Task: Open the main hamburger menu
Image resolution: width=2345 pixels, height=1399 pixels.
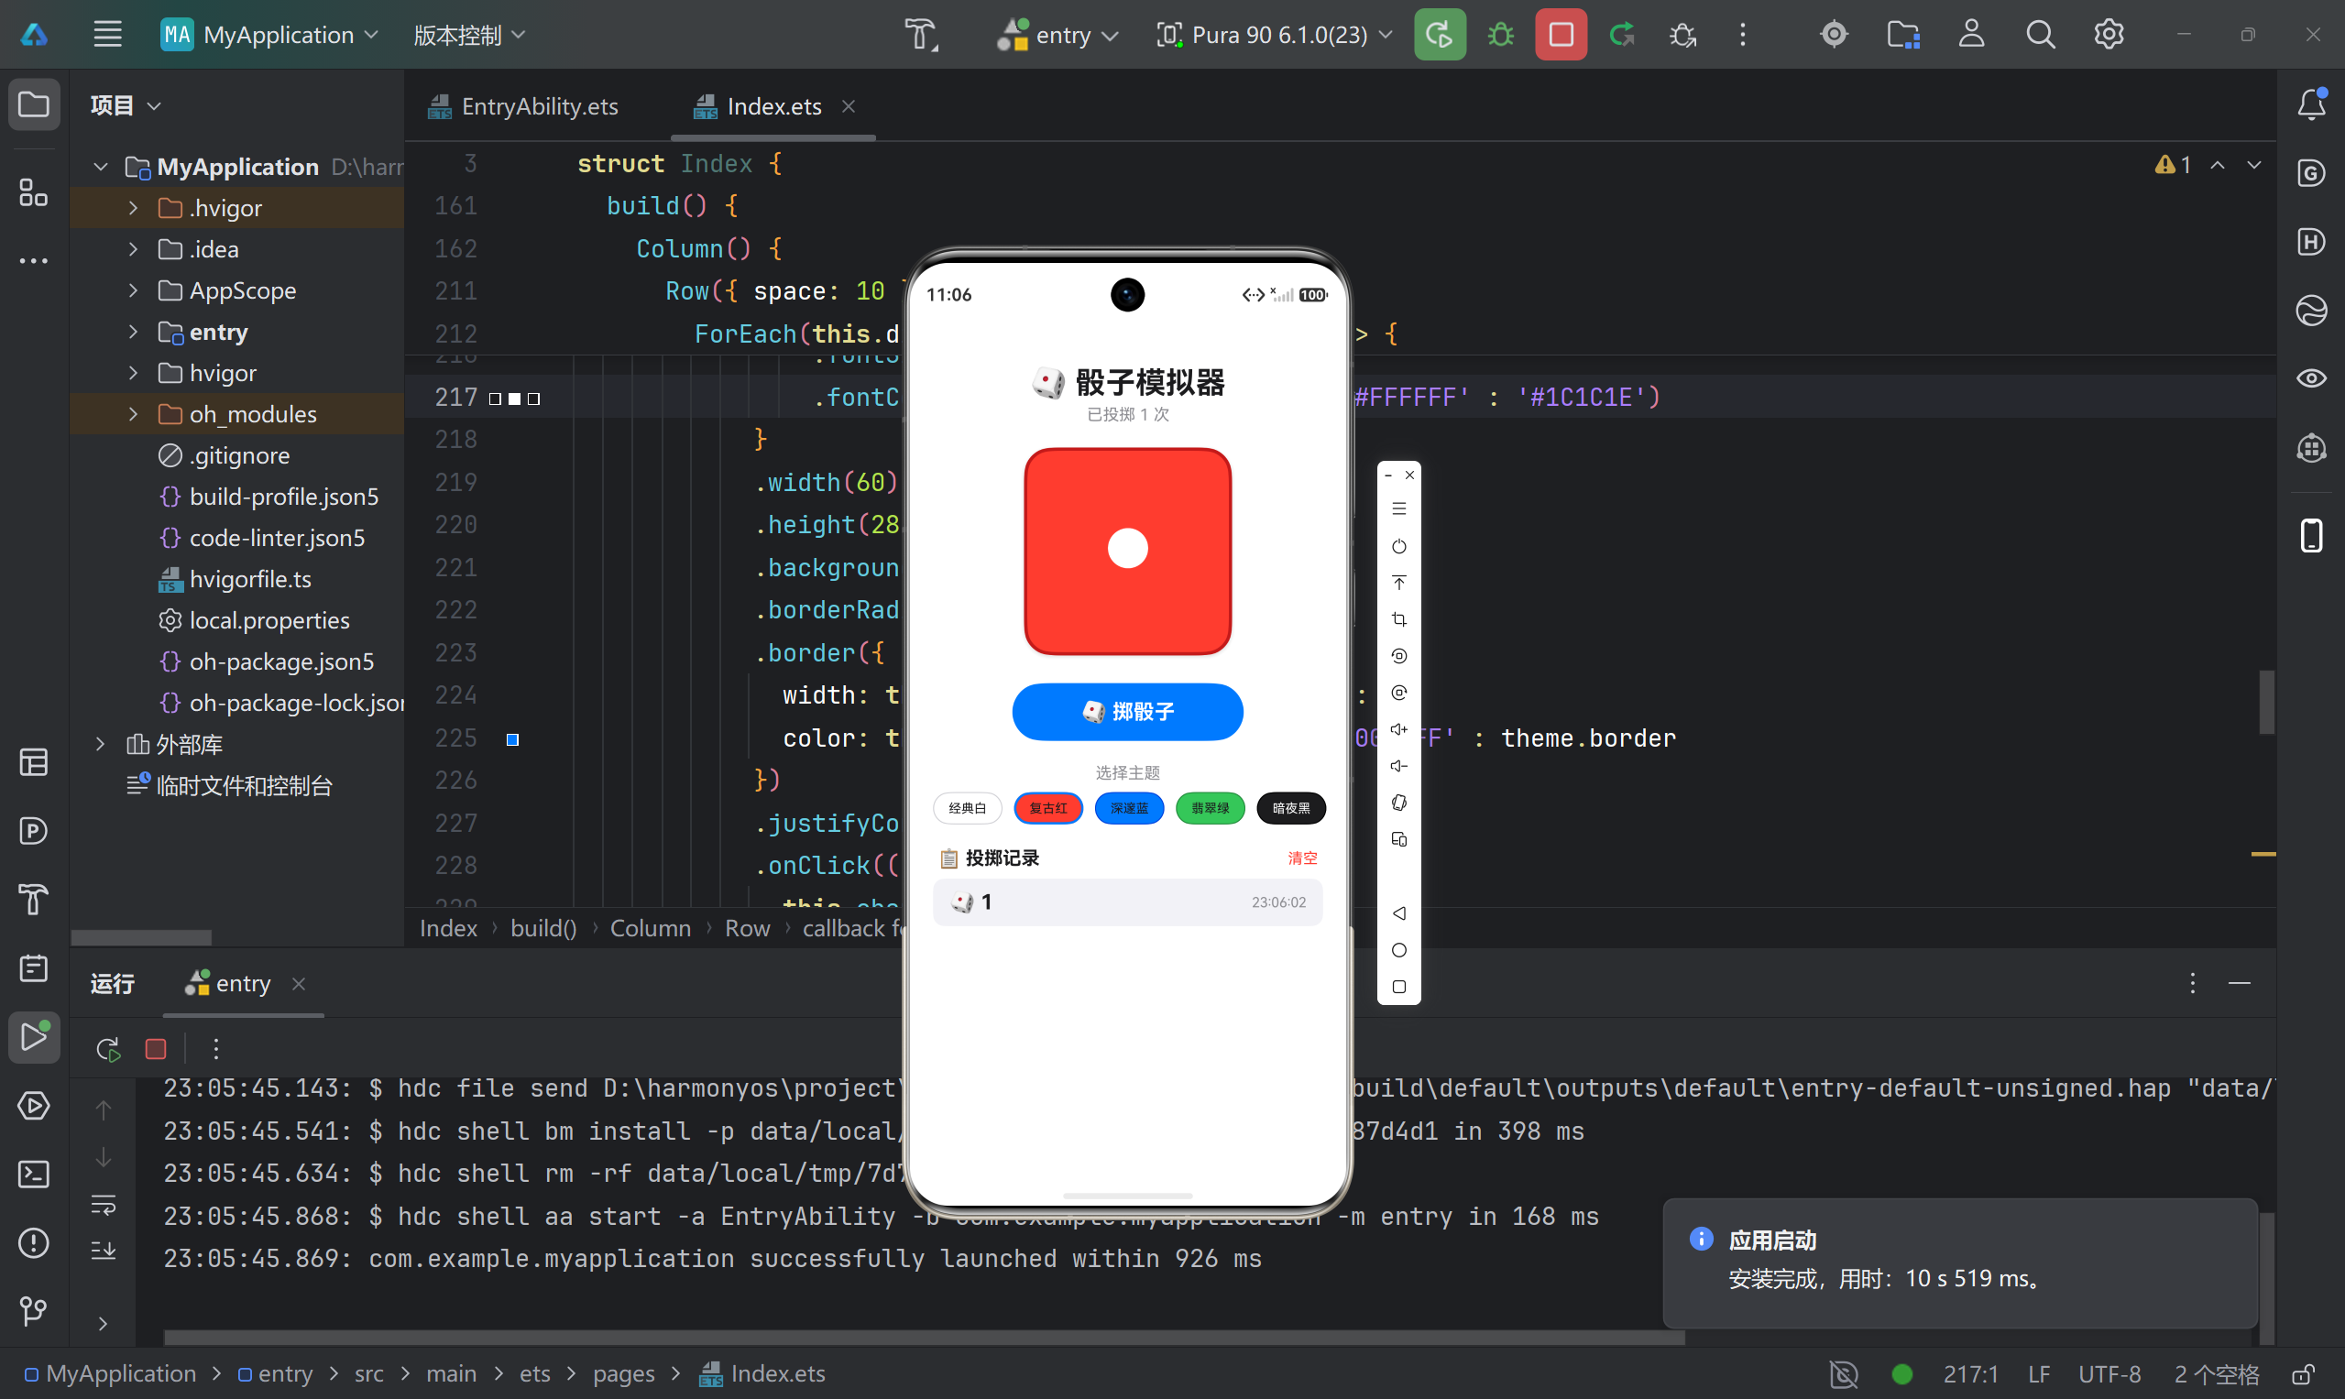Action: 107,35
